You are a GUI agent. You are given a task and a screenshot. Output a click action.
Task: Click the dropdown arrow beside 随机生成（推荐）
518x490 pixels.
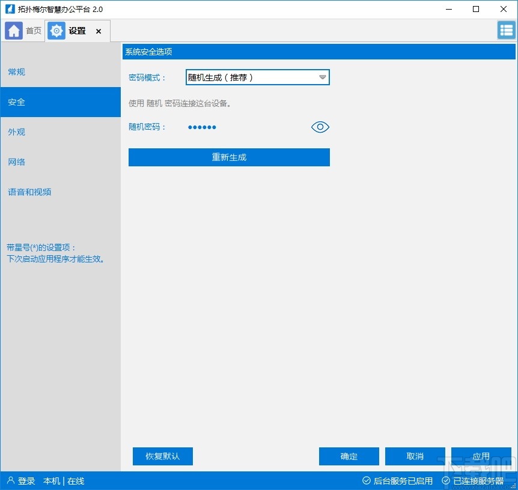[322, 77]
